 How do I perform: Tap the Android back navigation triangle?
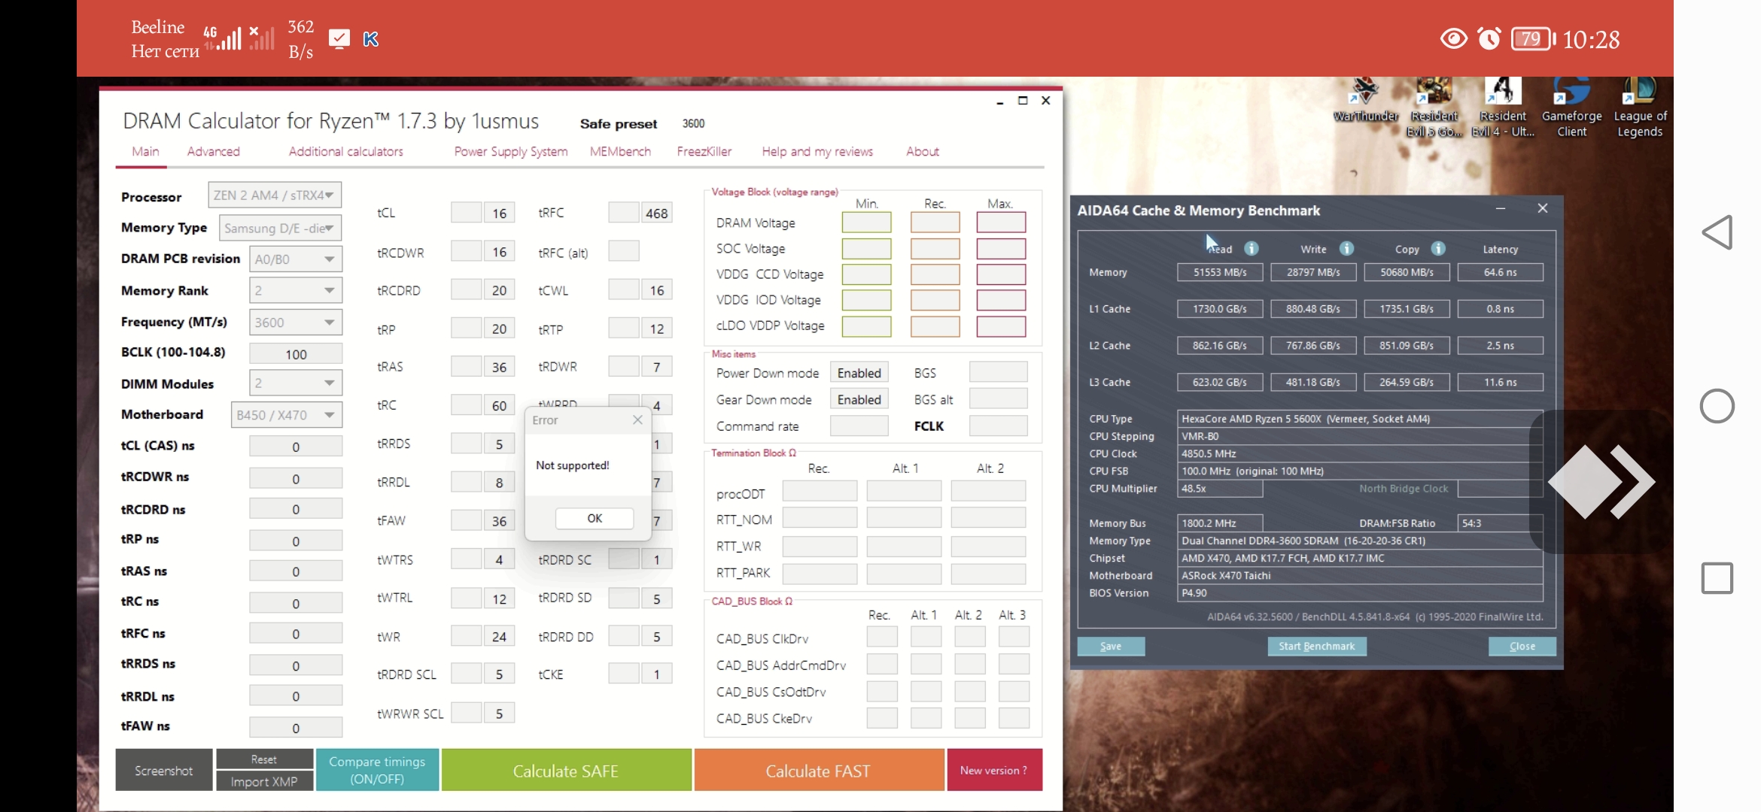point(1717,232)
